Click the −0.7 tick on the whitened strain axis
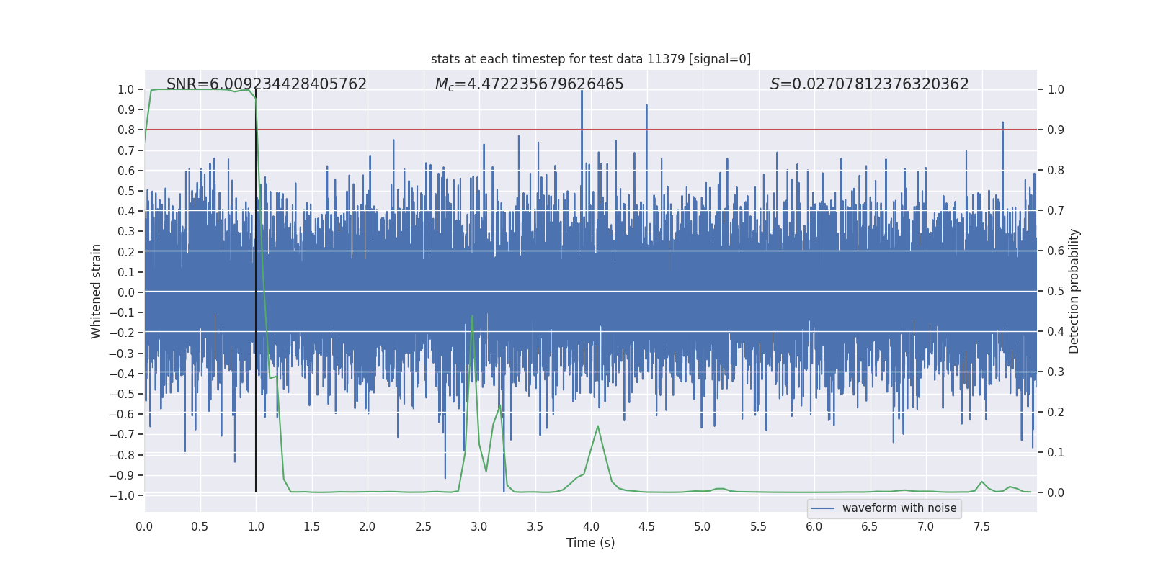Screen dimensions: 1153x576 122,434
